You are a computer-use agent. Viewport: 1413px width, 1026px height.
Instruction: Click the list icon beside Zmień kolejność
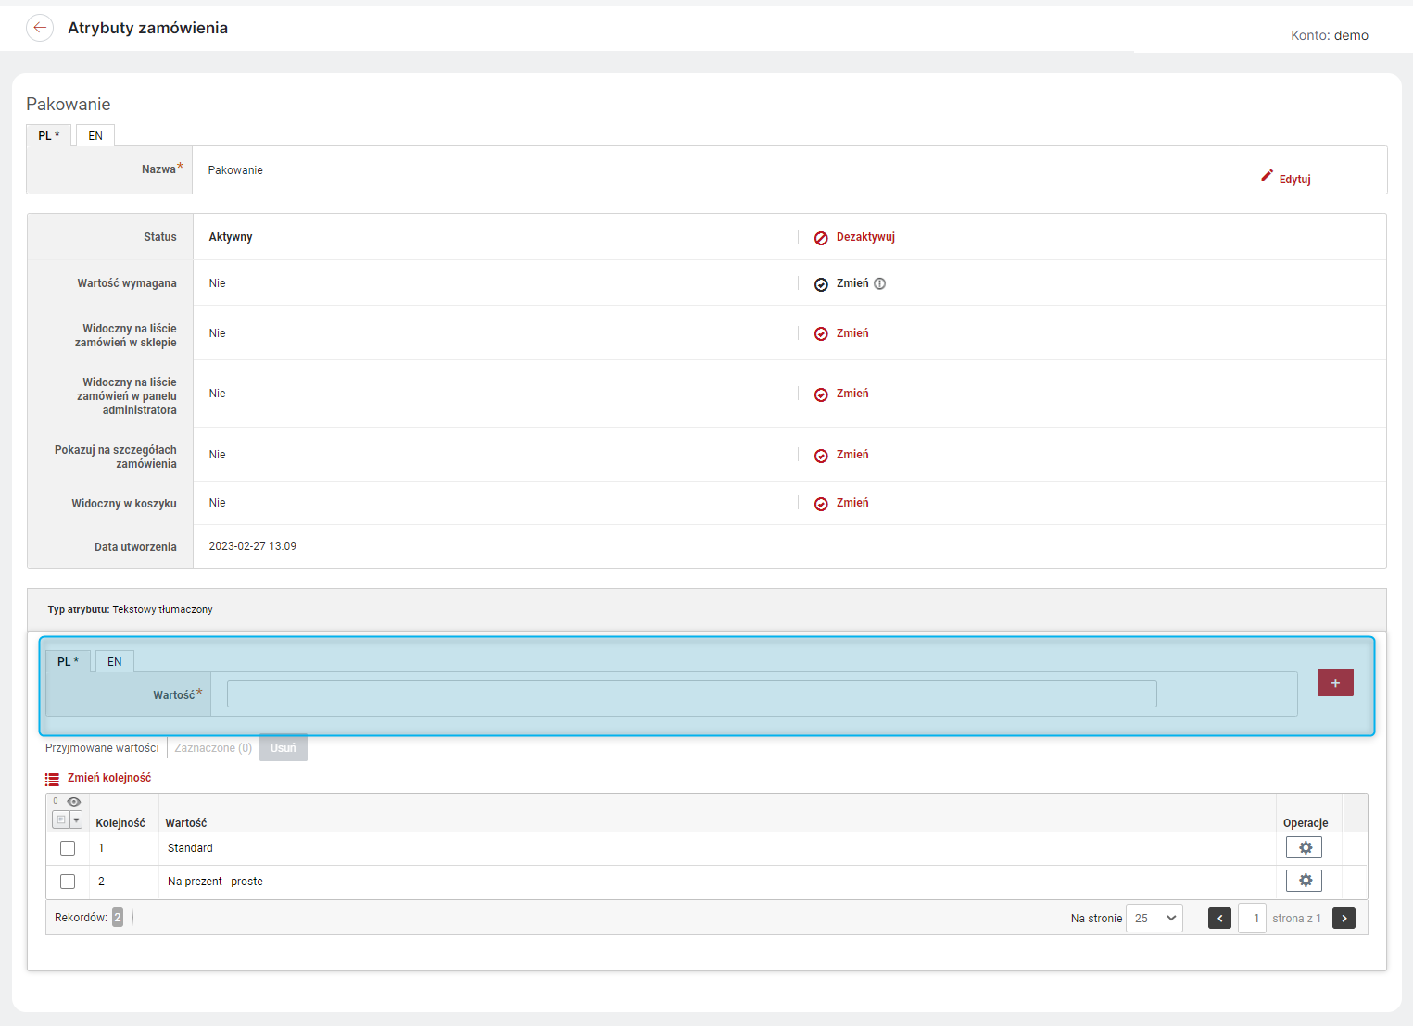pyautogui.click(x=52, y=780)
